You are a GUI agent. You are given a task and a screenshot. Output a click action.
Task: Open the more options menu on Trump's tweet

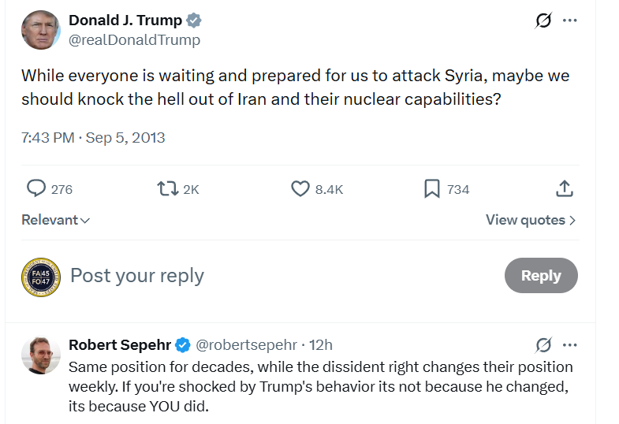tap(569, 20)
